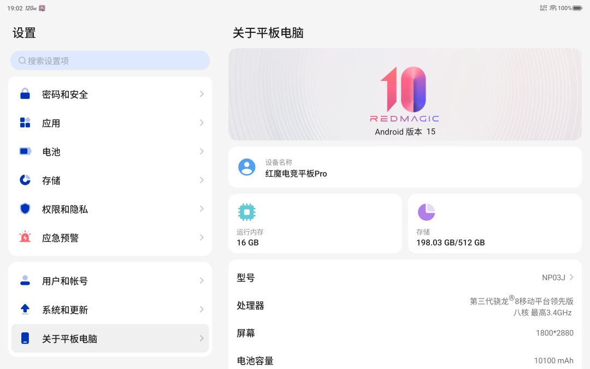Tap the RedMagic Android 版本 15 banner
Image resolution: width=590 pixels, height=369 pixels.
[x=405, y=94]
